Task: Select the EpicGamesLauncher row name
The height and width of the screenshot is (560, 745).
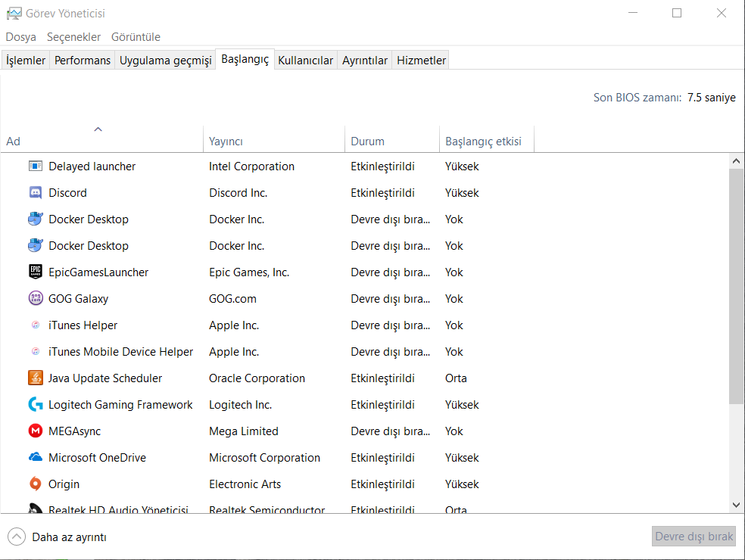Action: (x=99, y=272)
